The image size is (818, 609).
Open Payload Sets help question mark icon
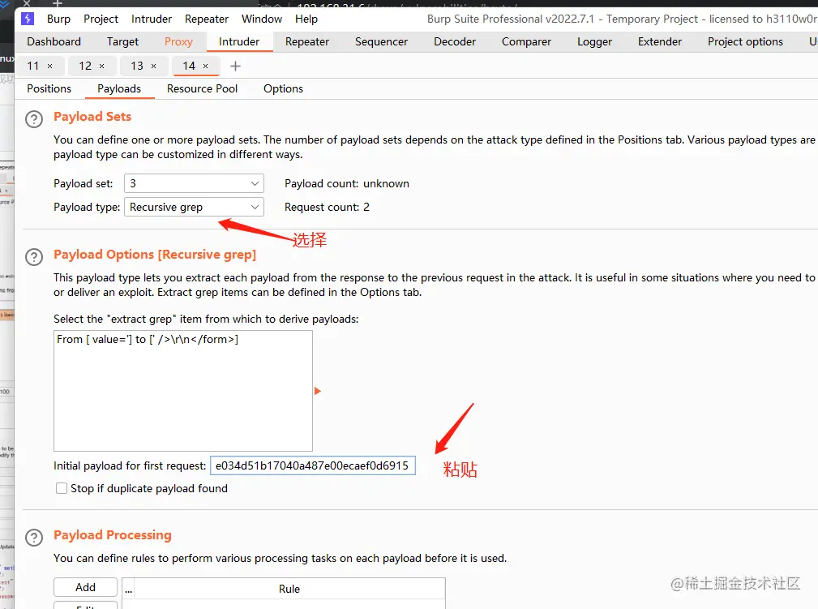point(34,119)
